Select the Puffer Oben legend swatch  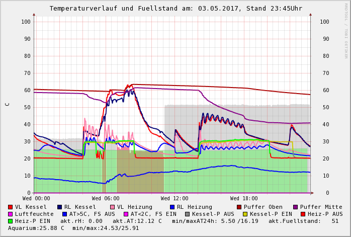239,207
